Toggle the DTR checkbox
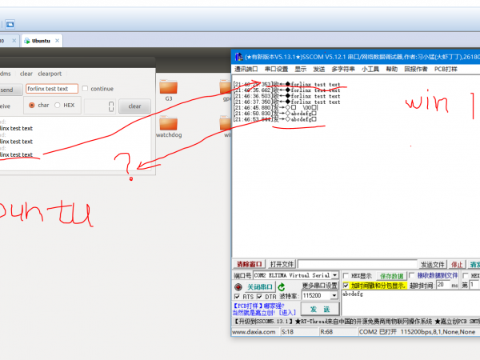This screenshot has width=480, height=360. point(260,297)
